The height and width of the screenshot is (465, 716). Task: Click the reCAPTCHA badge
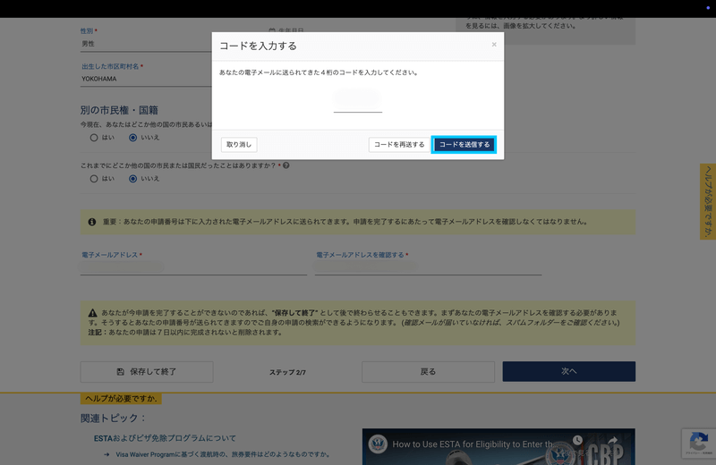click(699, 444)
